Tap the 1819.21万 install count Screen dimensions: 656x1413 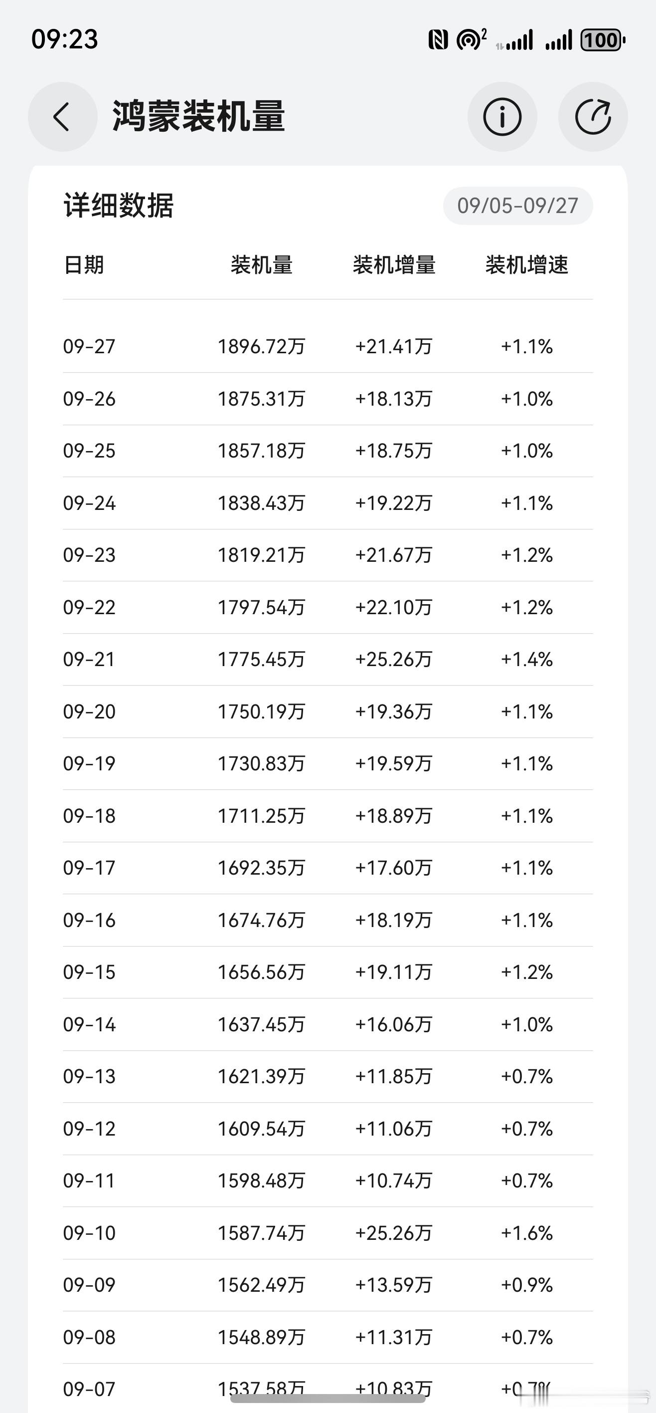click(261, 555)
